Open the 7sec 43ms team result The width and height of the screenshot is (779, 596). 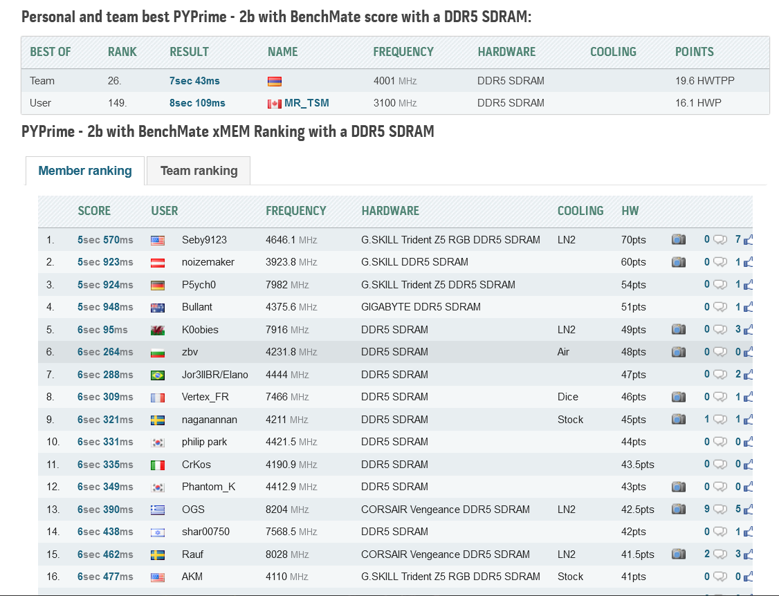(194, 81)
